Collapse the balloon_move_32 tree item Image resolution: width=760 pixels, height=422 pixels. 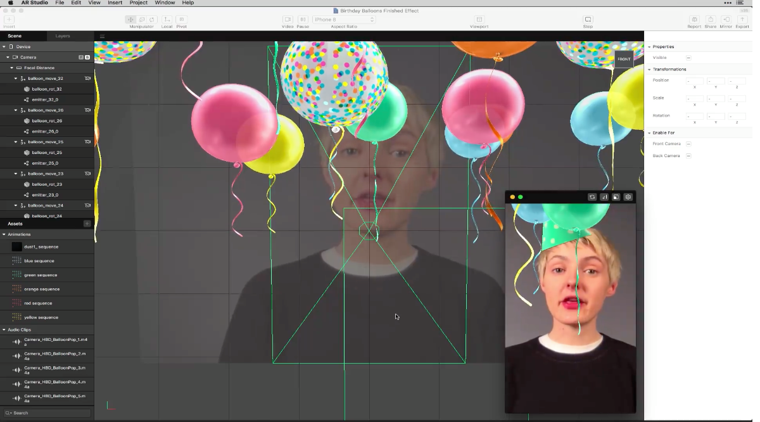(15, 78)
